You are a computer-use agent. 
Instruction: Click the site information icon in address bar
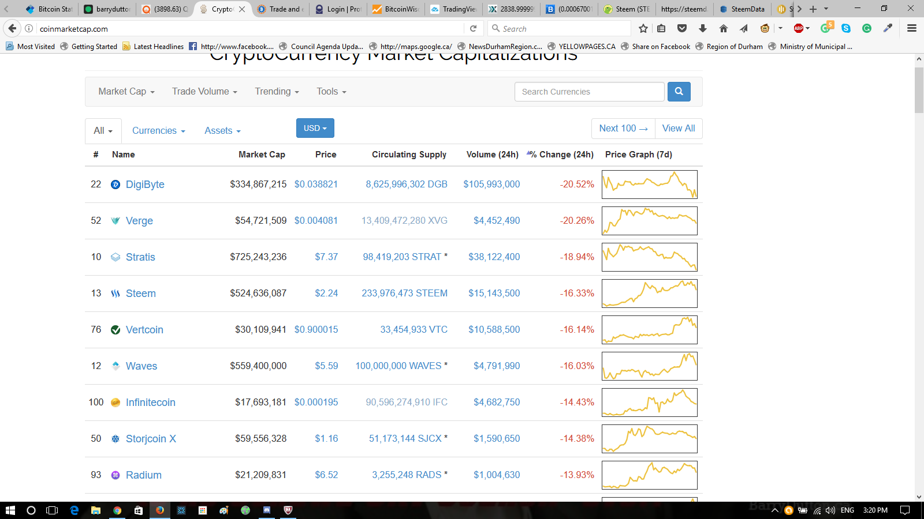[x=29, y=28]
